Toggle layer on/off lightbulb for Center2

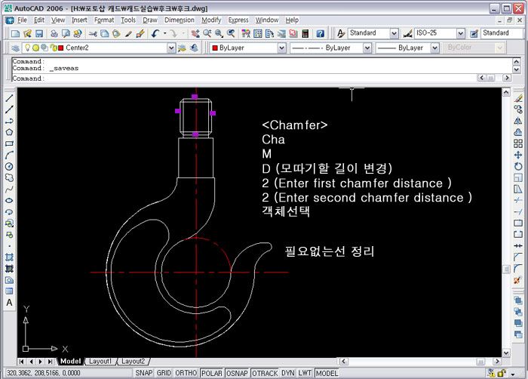(28, 48)
